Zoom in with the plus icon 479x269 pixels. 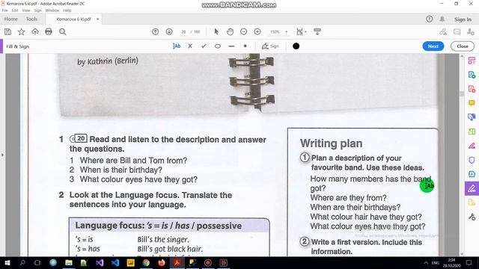257,31
